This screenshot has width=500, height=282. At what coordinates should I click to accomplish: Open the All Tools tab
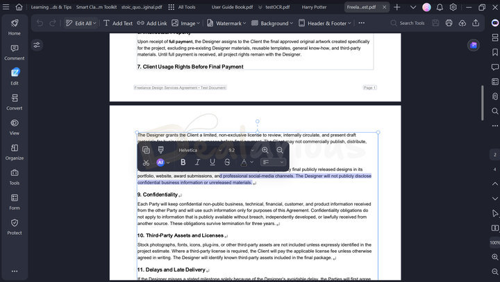pyautogui.click(x=182, y=7)
